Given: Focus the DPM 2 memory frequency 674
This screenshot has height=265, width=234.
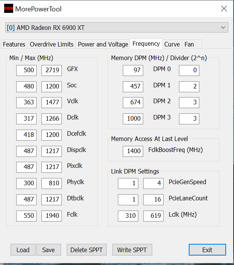Looking at the screenshot, I should 133,102.
